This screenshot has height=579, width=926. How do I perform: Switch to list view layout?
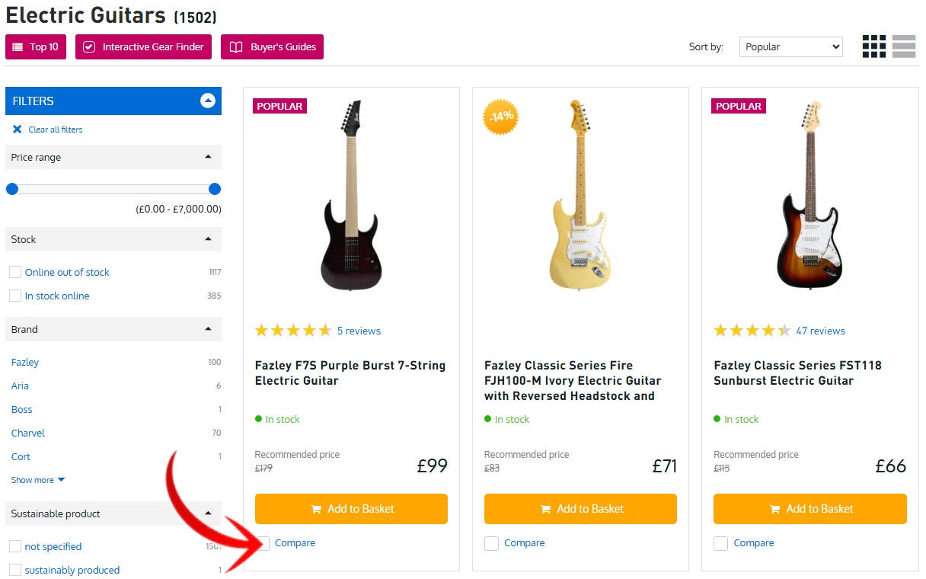point(903,46)
